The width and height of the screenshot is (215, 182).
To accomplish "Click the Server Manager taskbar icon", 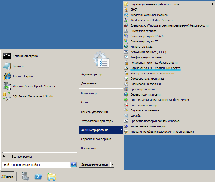I will point(26,176).
